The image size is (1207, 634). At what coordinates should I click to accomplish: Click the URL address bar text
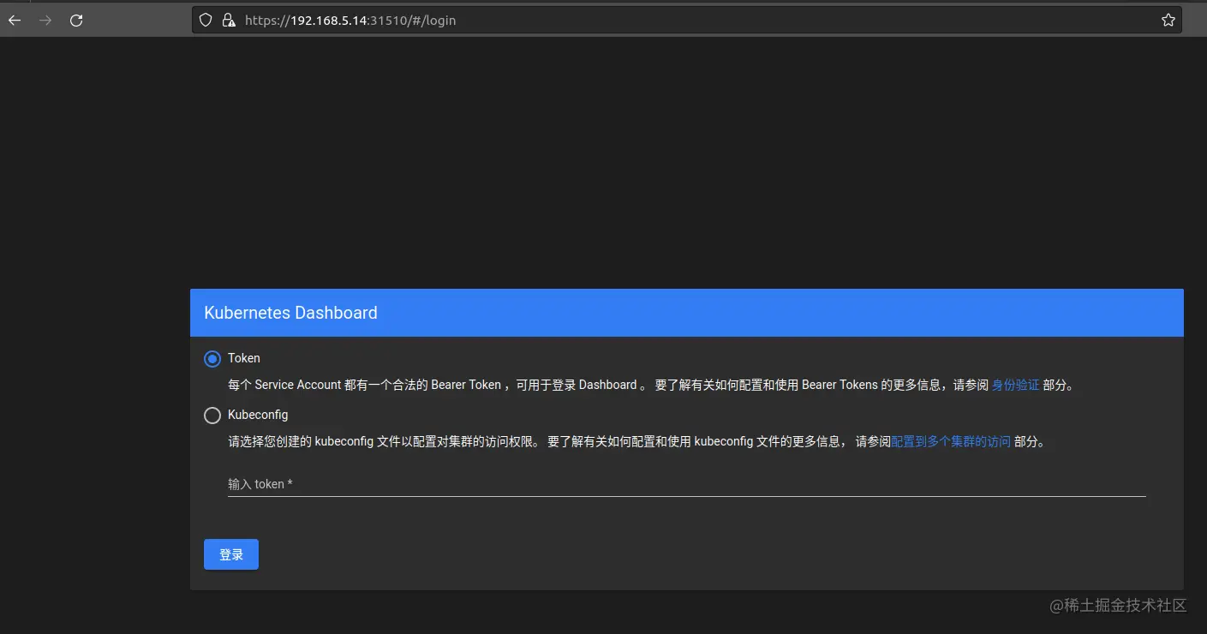tap(350, 20)
